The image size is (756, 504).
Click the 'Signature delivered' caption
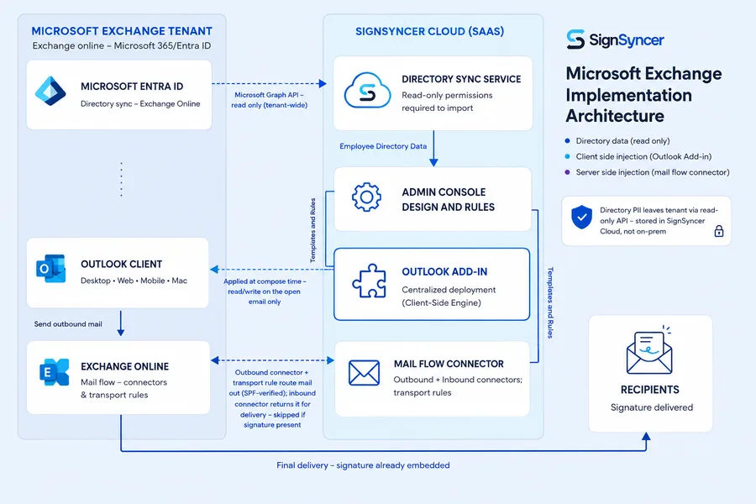tap(652, 407)
